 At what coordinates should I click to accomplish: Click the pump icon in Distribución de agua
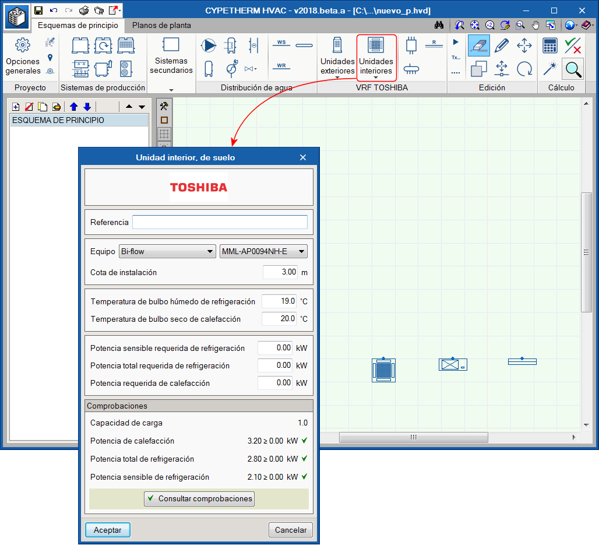208,45
